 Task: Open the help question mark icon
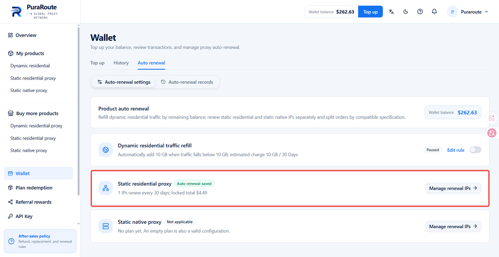coord(420,12)
